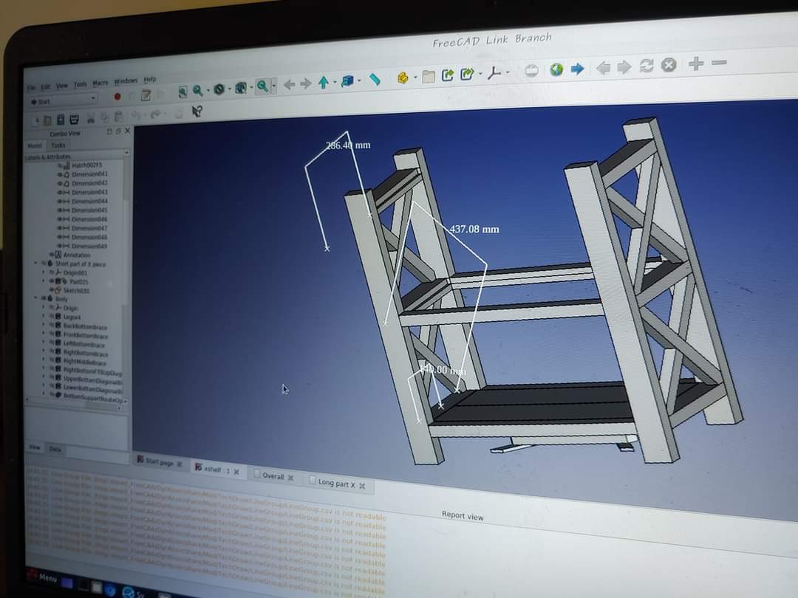798x598 pixels.
Task: Select the Data property tab
Action: click(x=55, y=448)
